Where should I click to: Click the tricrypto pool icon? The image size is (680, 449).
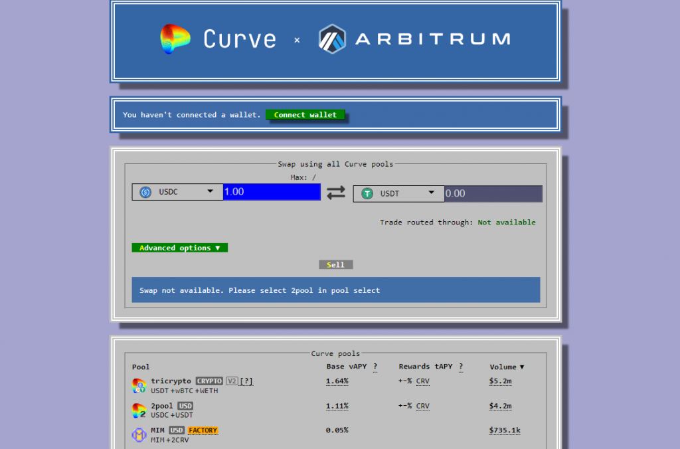(x=139, y=386)
